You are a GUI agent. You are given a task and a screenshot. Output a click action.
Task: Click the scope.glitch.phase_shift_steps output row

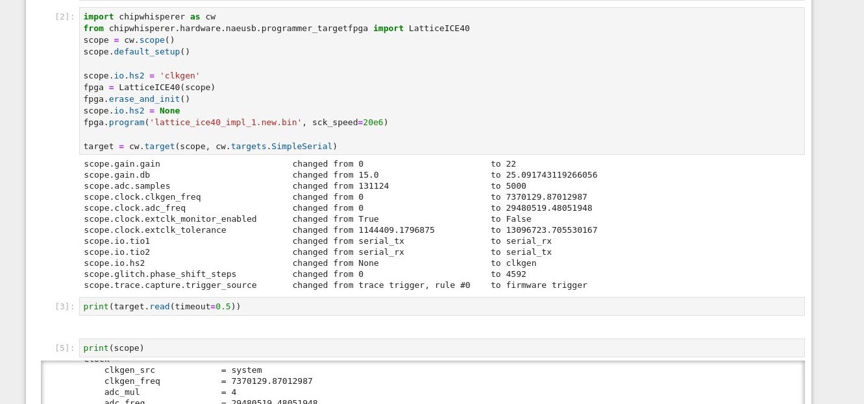160,274
